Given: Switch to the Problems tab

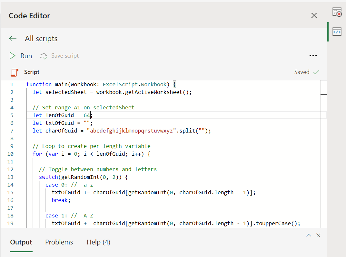Looking at the screenshot, I should [59, 242].
